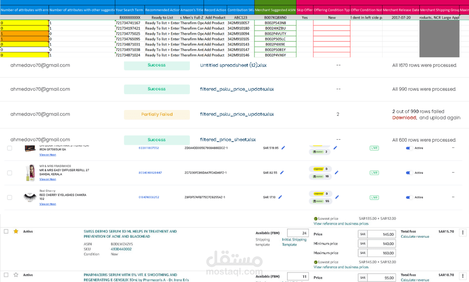Screen dimensions: 469x282
Task: Click View on Noon under the flat iron
Action: tap(48, 155)
